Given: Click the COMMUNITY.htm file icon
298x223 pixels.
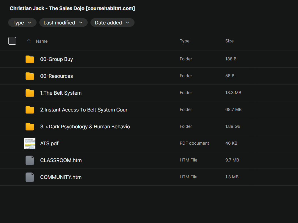Looking at the screenshot, I should coord(30,177).
